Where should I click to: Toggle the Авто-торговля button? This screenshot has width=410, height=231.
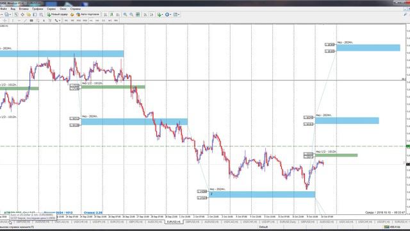[x=88, y=14]
